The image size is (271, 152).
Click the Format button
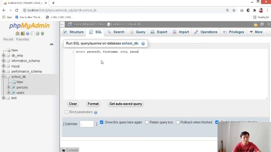click(93, 104)
